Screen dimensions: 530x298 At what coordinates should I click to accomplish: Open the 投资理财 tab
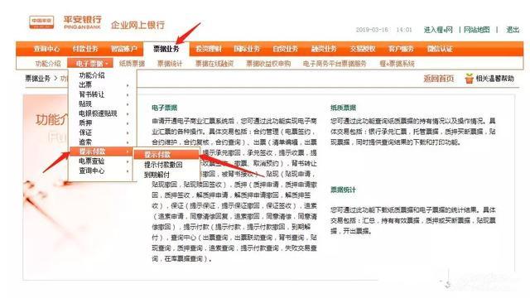[209, 49]
